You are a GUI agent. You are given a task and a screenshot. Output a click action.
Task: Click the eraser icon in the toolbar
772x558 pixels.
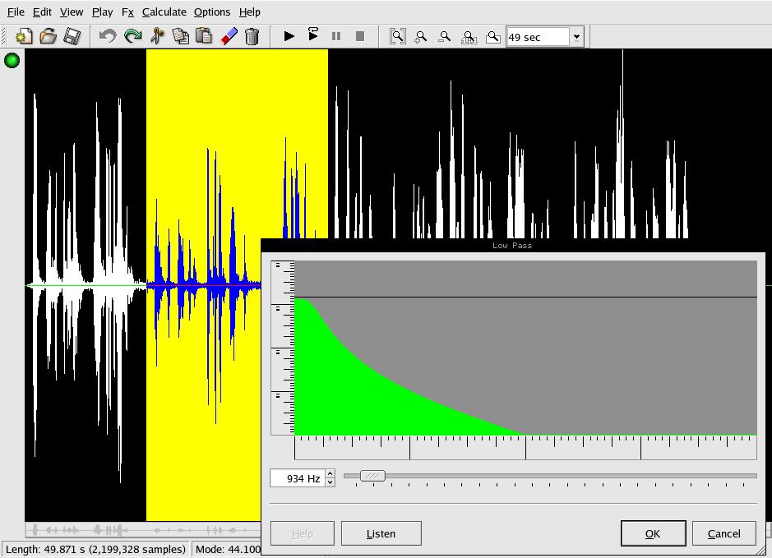coord(229,36)
